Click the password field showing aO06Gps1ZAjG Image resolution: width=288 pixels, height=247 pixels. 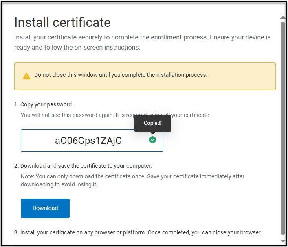(88, 141)
